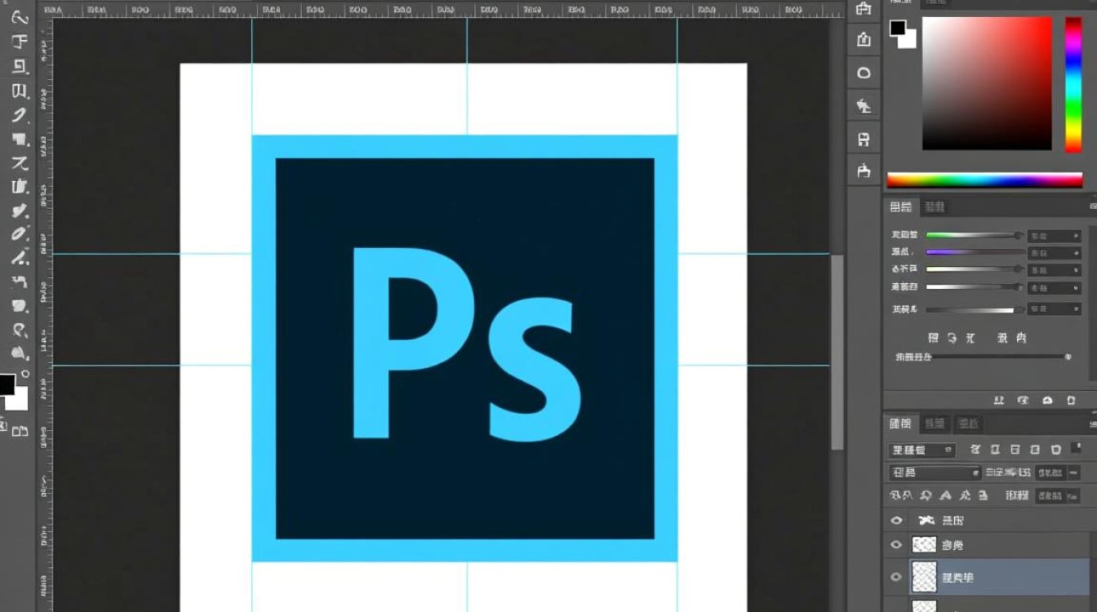Viewport: 1097px width, 612px height.
Task: Click the vertical rainbow hue slider
Action: point(1073,84)
